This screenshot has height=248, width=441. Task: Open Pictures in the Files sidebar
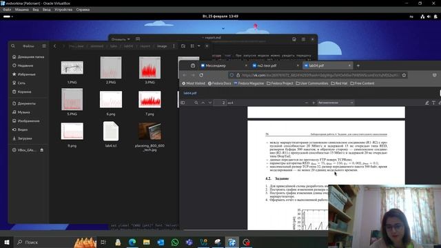[x=25, y=121]
